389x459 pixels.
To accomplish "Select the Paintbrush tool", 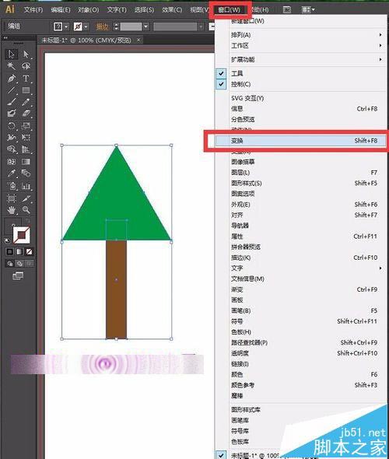I will point(12,102).
